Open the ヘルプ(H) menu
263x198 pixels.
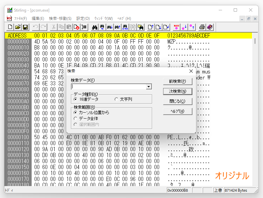click(x=124, y=18)
